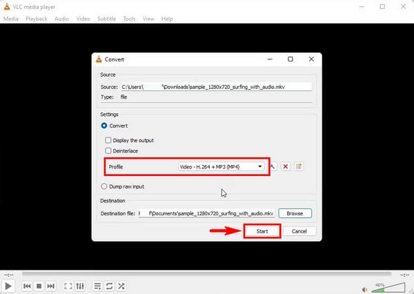This screenshot has width=414, height=294.
Task: Open the Audio menu
Action: (x=62, y=19)
